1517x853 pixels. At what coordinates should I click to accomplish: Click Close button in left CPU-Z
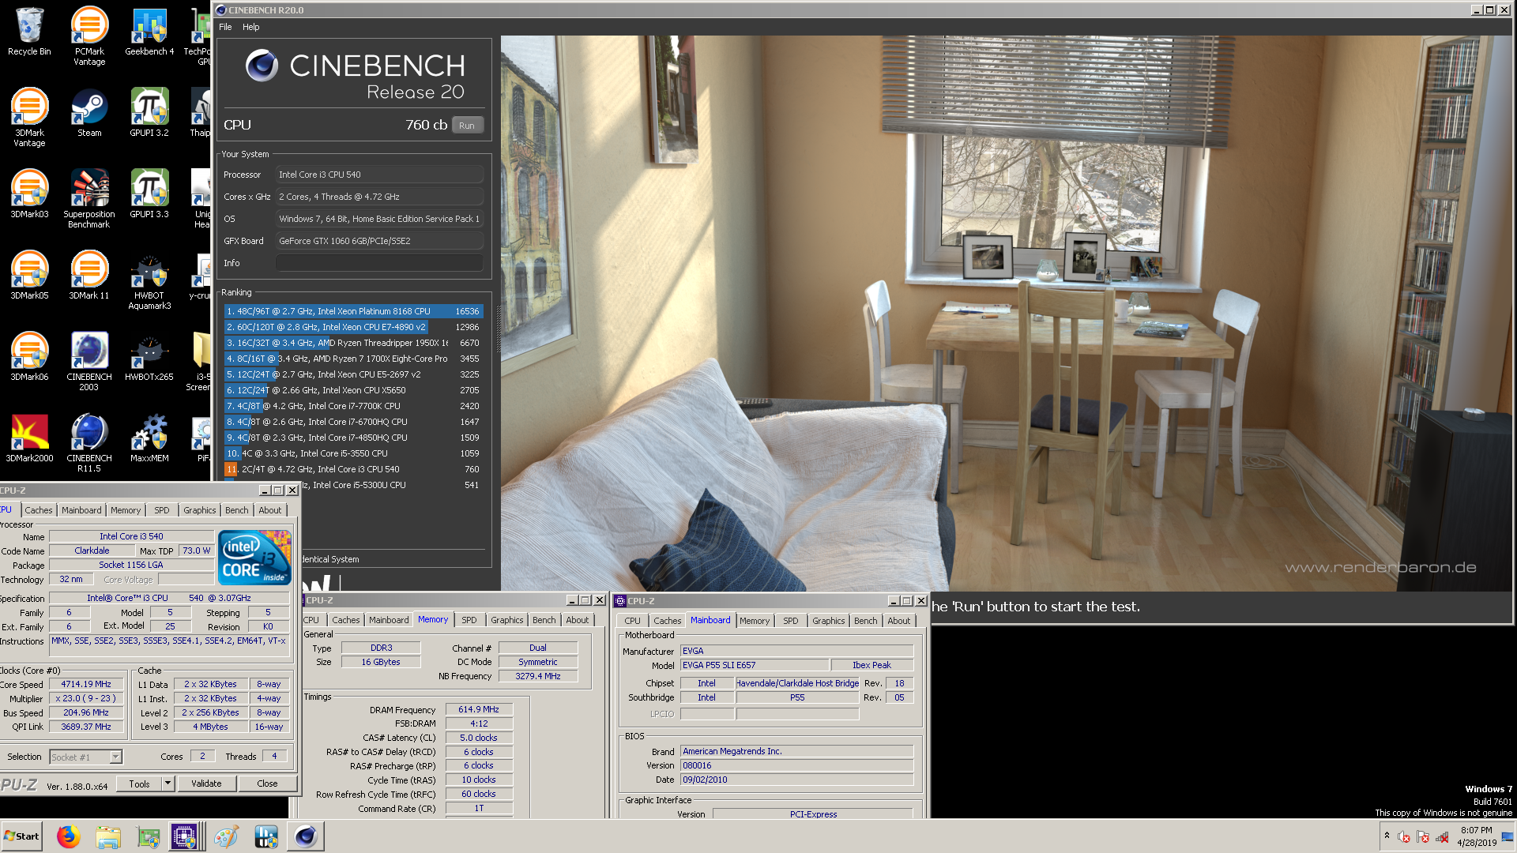coord(267,783)
